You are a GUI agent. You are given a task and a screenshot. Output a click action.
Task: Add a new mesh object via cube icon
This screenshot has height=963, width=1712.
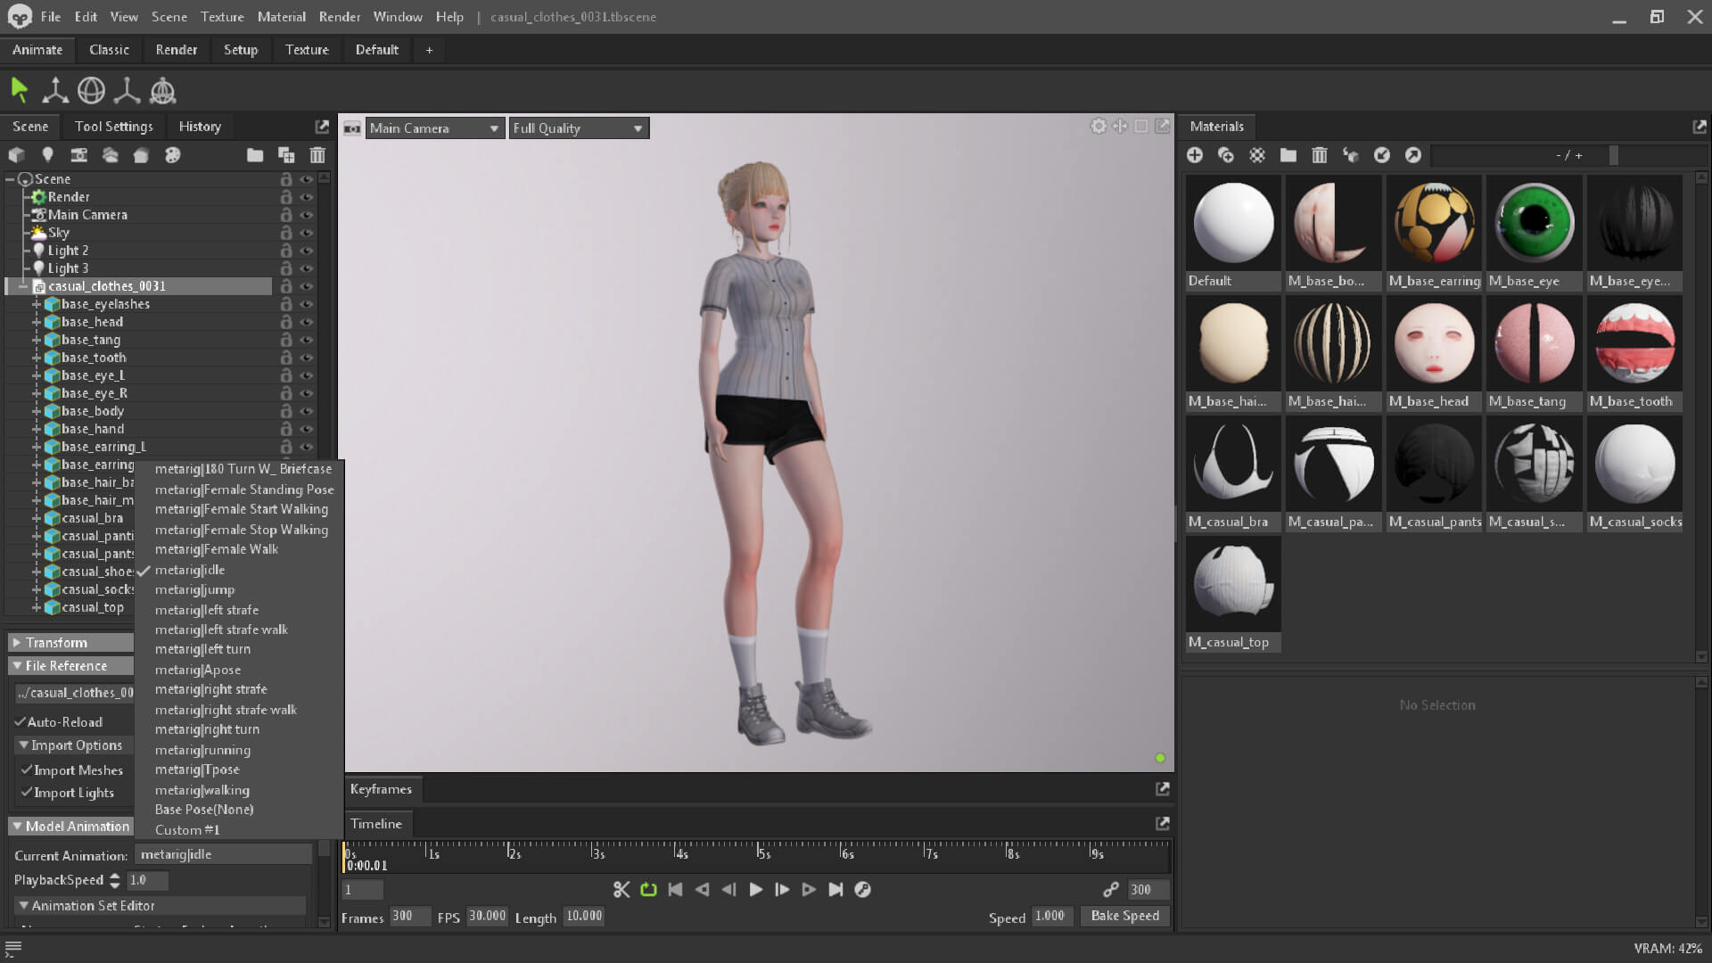coord(16,155)
